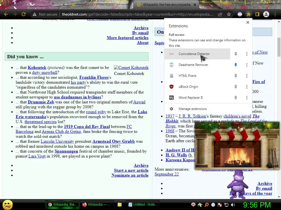Select Coincidence Detector extension
The image size is (281, 210).
pyautogui.click(x=197, y=54)
